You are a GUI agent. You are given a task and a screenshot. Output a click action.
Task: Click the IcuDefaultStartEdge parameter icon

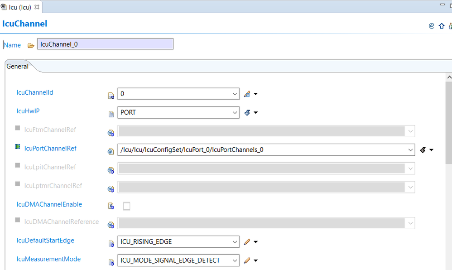click(x=111, y=243)
